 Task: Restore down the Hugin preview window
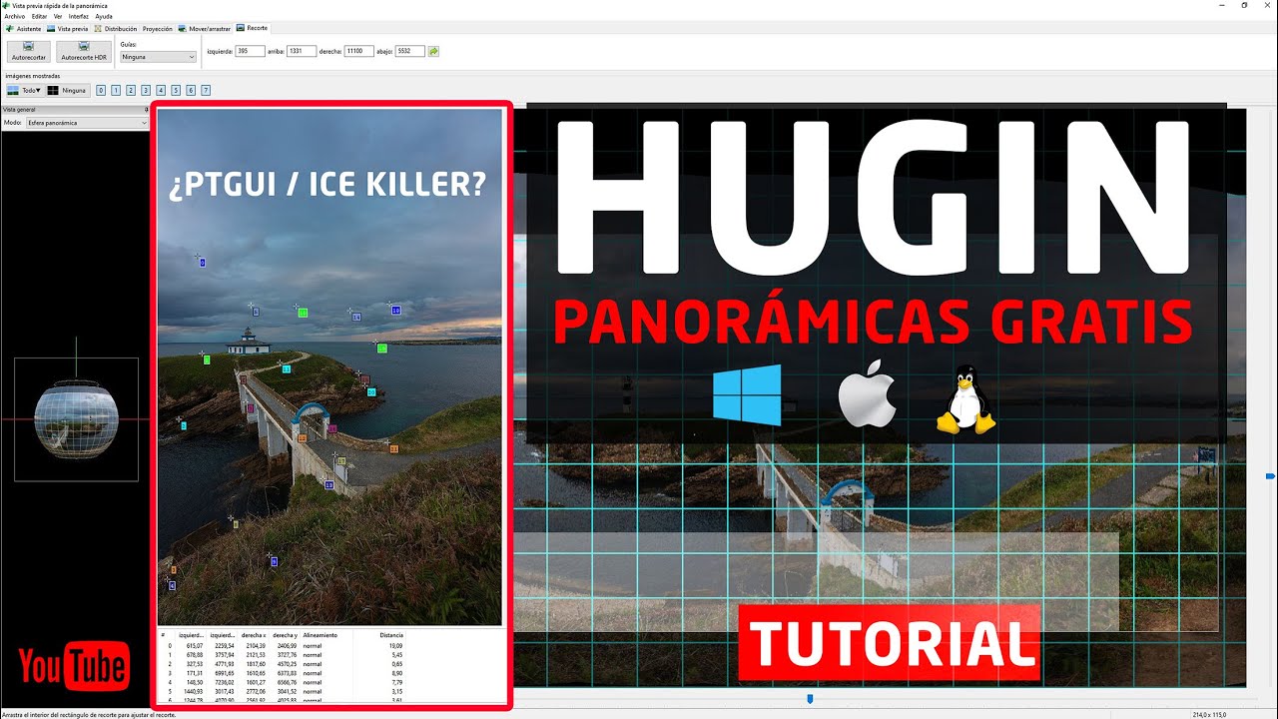tap(1244, 5)
